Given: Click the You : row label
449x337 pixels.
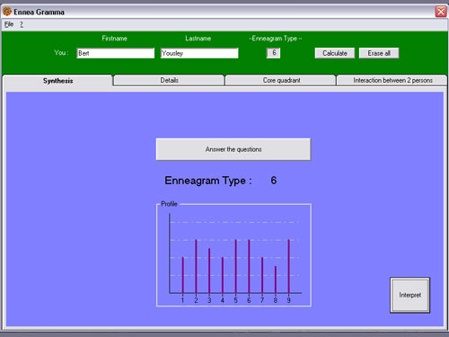Looking at the screenshot, I should [x=61, y=53].
